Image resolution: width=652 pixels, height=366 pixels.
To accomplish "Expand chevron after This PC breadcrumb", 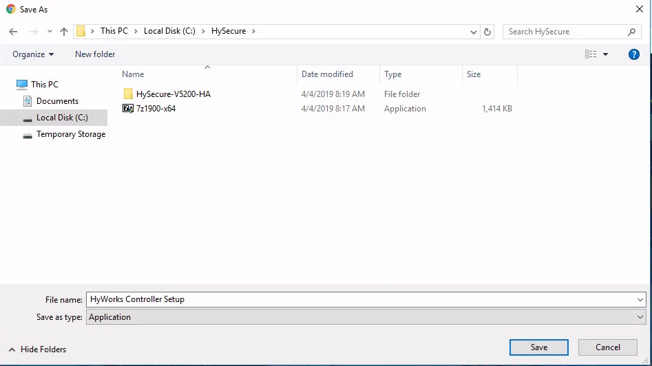I will pyautogui.click(x=136, y=31).
